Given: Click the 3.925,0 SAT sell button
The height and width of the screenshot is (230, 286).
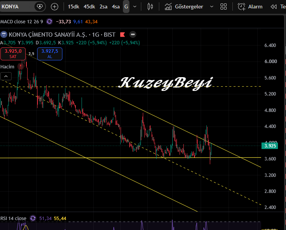Looking at the screenshot, I should click(x=13, y=53).
